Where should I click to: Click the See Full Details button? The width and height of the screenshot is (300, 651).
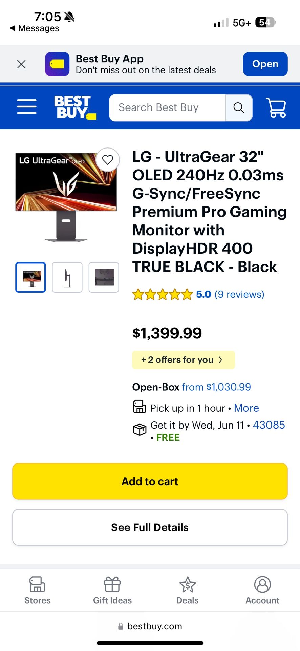click(150, 527)
